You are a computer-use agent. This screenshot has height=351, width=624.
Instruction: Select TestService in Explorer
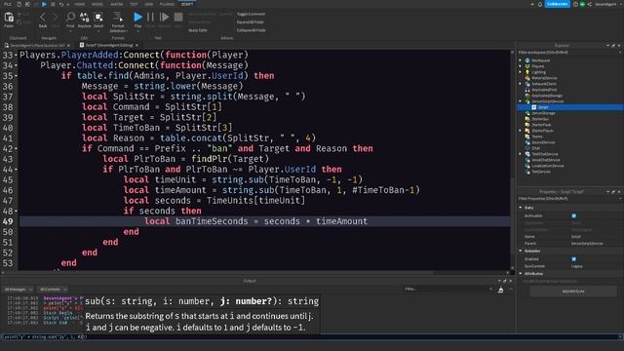pos(541,172)
